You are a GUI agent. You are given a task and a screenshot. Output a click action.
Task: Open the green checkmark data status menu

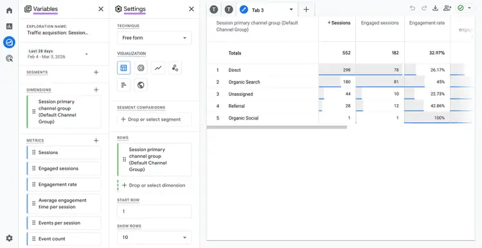coord(464,8)
